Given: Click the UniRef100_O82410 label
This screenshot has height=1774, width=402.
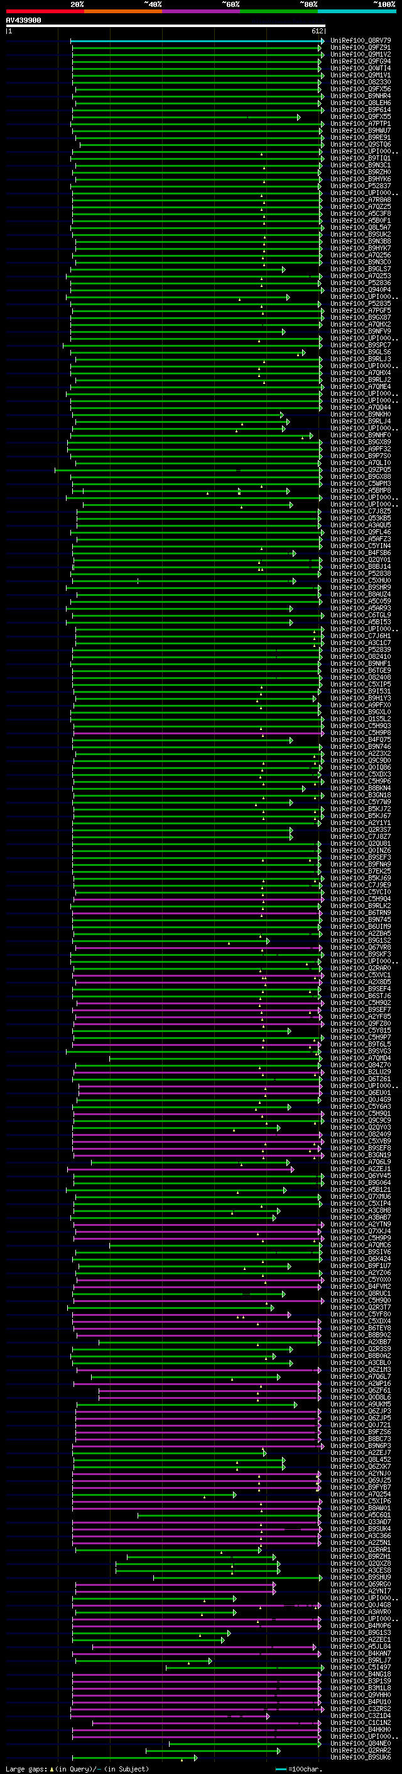Looking at the screenshot, I should (x=361, y=657).
